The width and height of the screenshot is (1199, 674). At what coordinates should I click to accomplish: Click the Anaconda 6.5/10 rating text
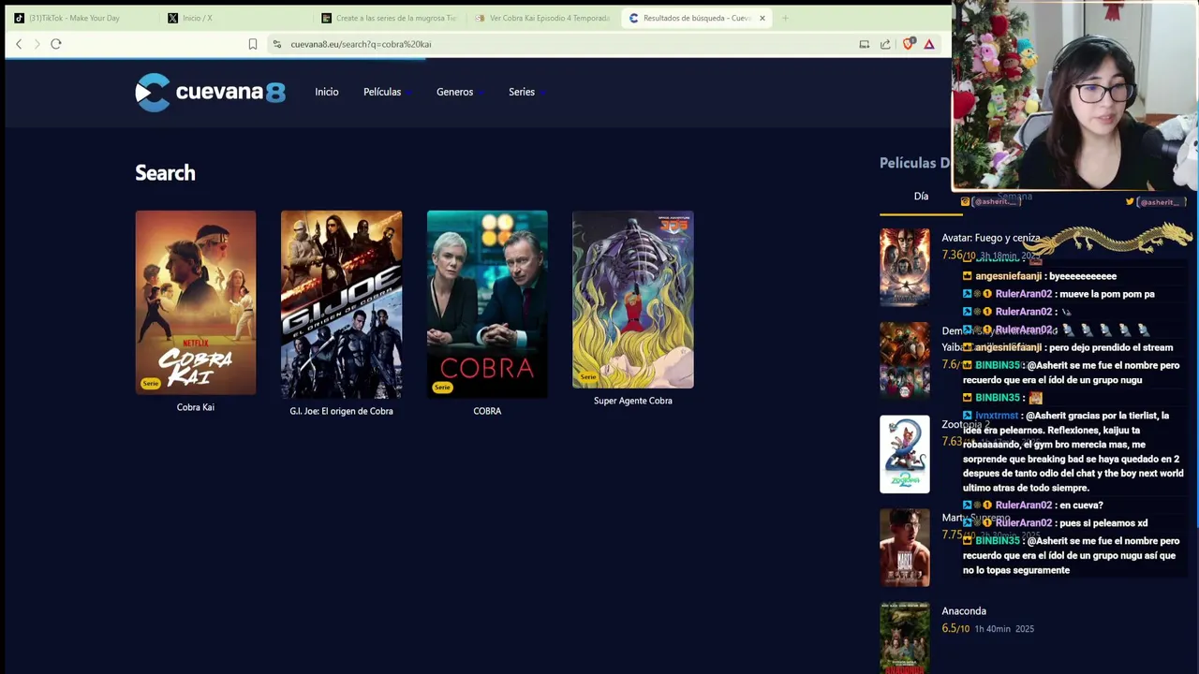tap(955, 628)
